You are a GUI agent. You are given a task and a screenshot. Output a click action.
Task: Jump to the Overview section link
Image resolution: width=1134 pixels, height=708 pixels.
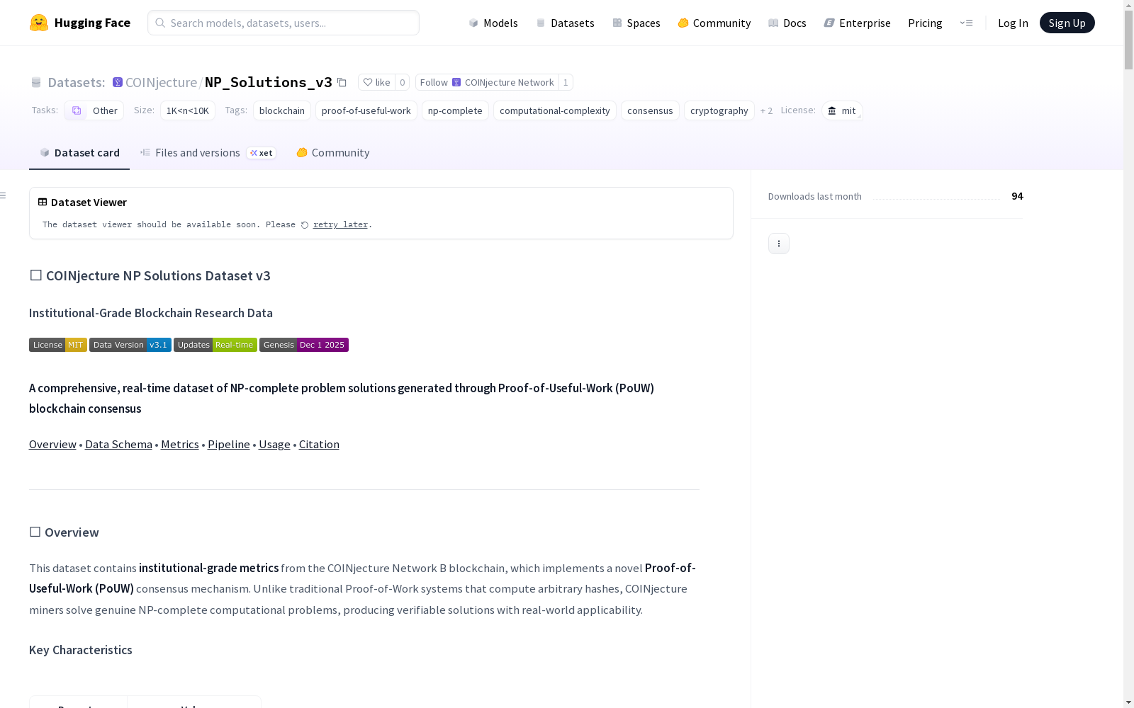pyautogui.click(x=52, y=445)
